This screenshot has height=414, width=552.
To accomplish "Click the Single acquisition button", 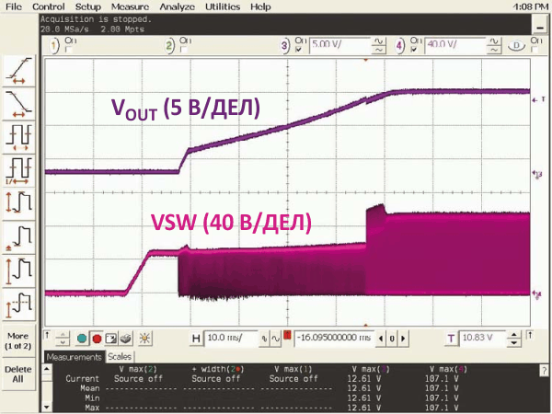I will (x=111, y=339).
